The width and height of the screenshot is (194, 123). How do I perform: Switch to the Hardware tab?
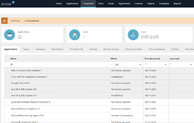(x=40, y=49)
